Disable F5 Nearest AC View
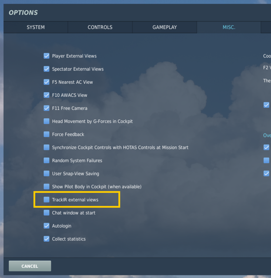This screenshot has height=278, width=271. 47,82
